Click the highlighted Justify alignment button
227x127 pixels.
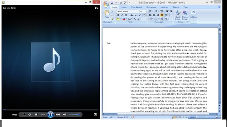point(162,15)
